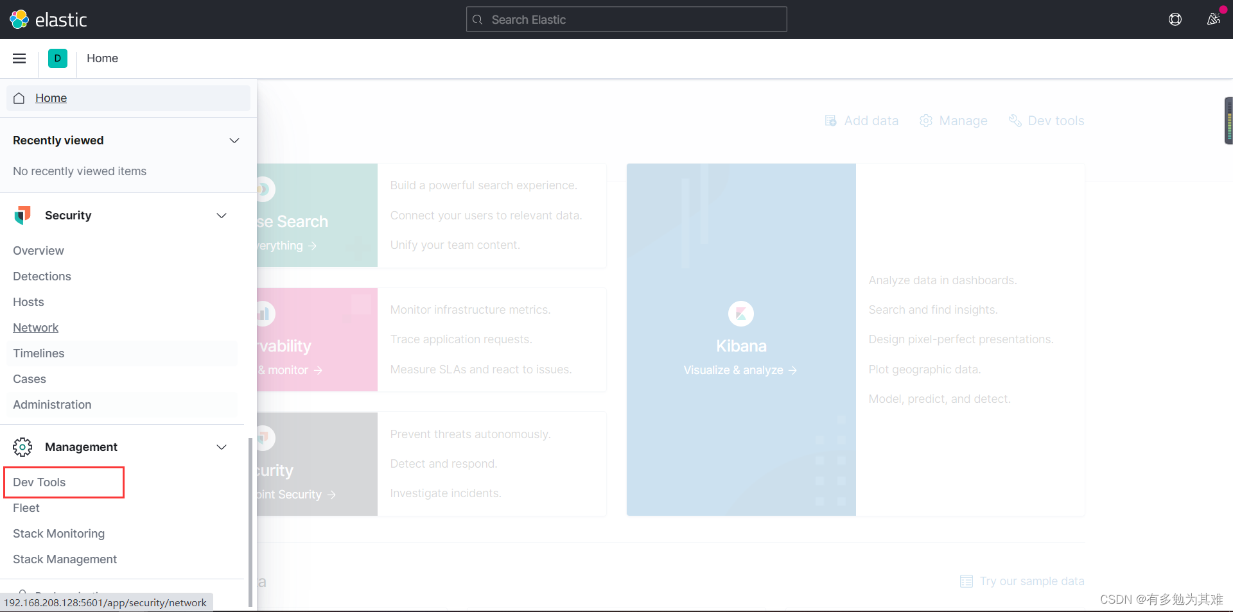Open Dev Tools in Management
Viewport: 1233px width, 612px height.
39,482
